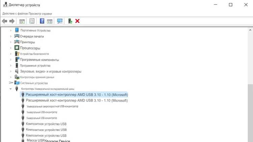Select the Программные компоненты icon
Image resolution: width=253 pixels, height=142 pixels.
pos(17,60)
